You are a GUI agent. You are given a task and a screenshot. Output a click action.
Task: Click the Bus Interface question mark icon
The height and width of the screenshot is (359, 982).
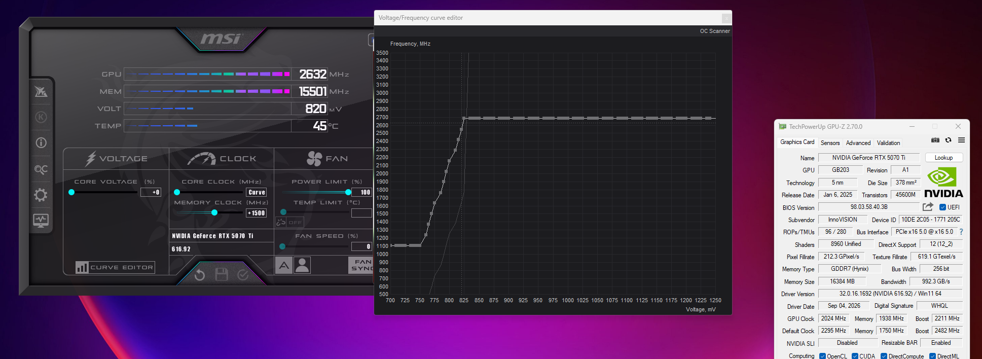(961, 232)
